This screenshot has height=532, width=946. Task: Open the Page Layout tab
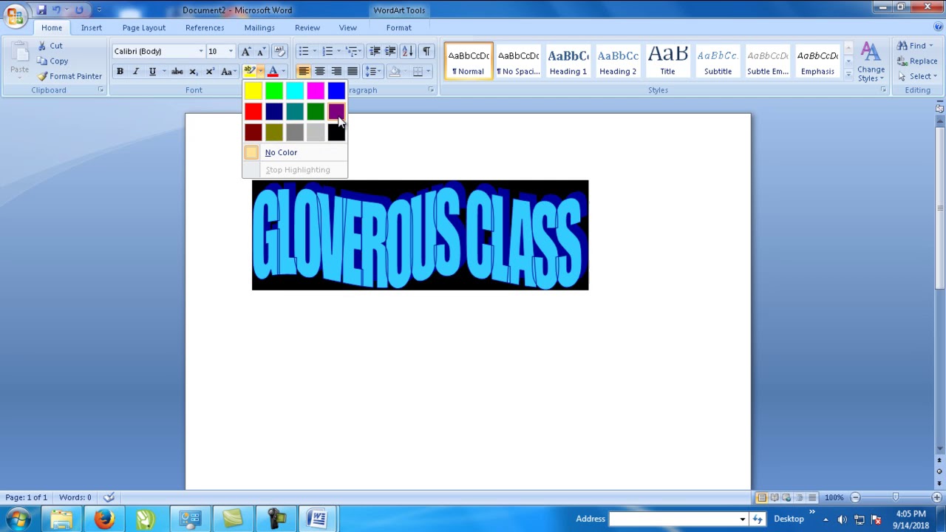pyautogui.click(x=144, y=28)
